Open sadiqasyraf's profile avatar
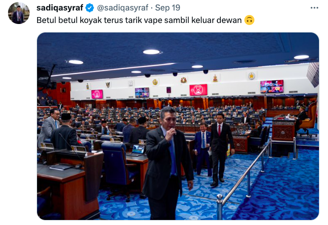This screenshot has height=225, width=328. tap(19, 13)
